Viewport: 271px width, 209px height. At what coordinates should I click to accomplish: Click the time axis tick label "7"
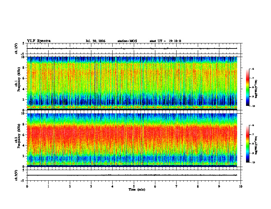(177, 186)
